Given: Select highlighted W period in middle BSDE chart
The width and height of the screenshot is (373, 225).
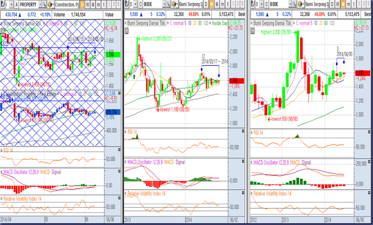Looking at the screenshot, I should (212, 5).
